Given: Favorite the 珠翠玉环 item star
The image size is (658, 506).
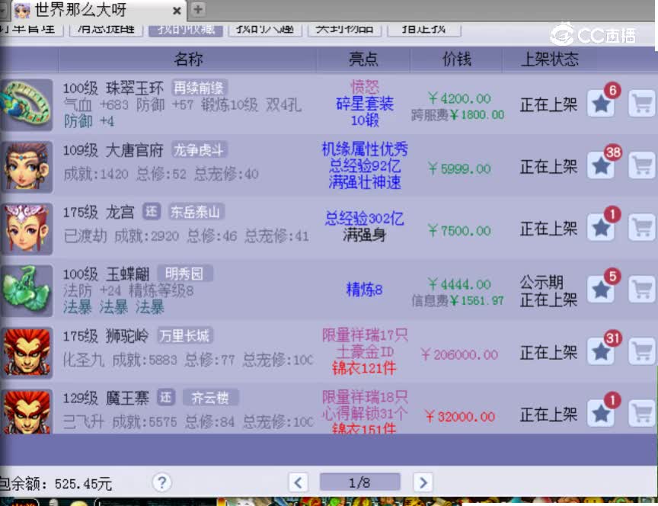Looking at the screenshot, I should [601, 104].
